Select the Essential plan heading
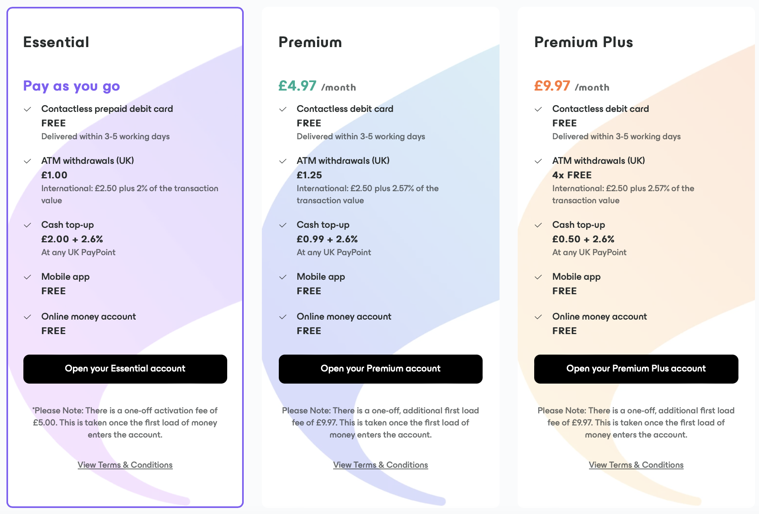This screenshot has width=759, height=514. tap(56, 42)
